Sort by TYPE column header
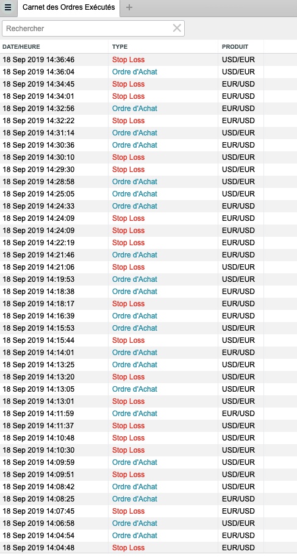The height and width of the screenshot is (557, 297). pos(120,47)
